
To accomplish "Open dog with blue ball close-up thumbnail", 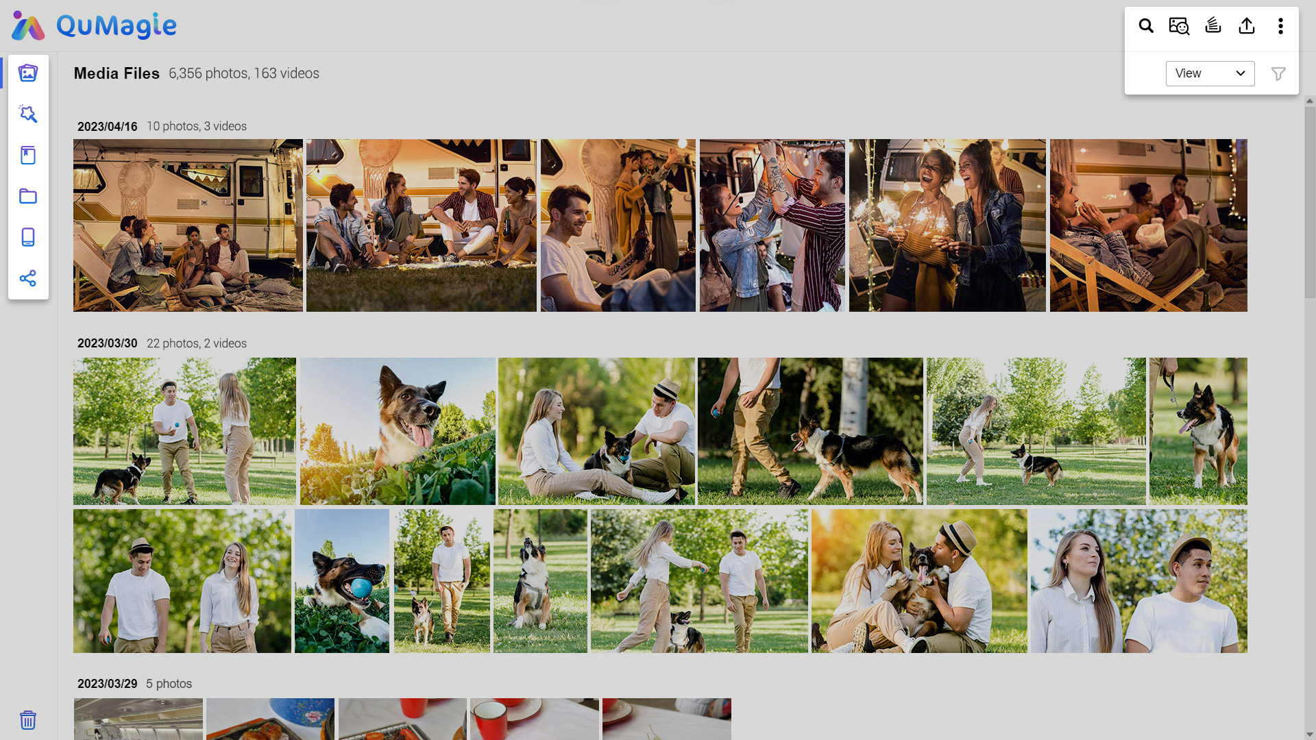I will (341, 581).
